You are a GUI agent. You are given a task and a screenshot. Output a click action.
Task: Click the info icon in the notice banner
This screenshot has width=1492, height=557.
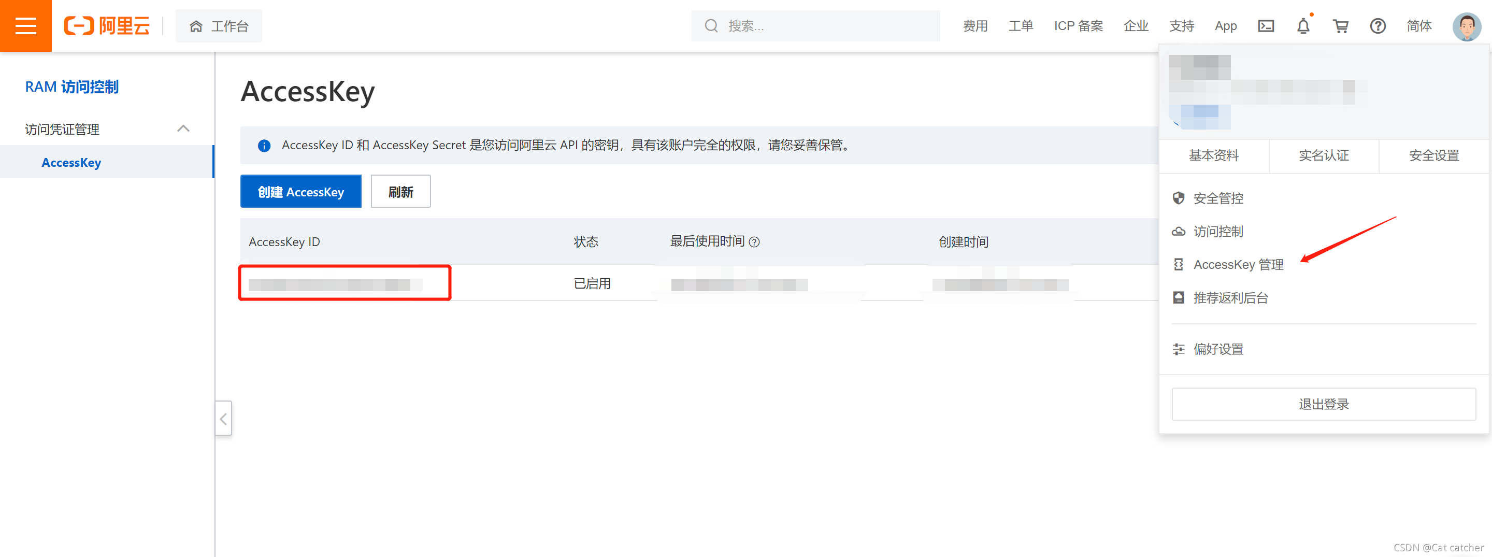(x=264, y=145)
